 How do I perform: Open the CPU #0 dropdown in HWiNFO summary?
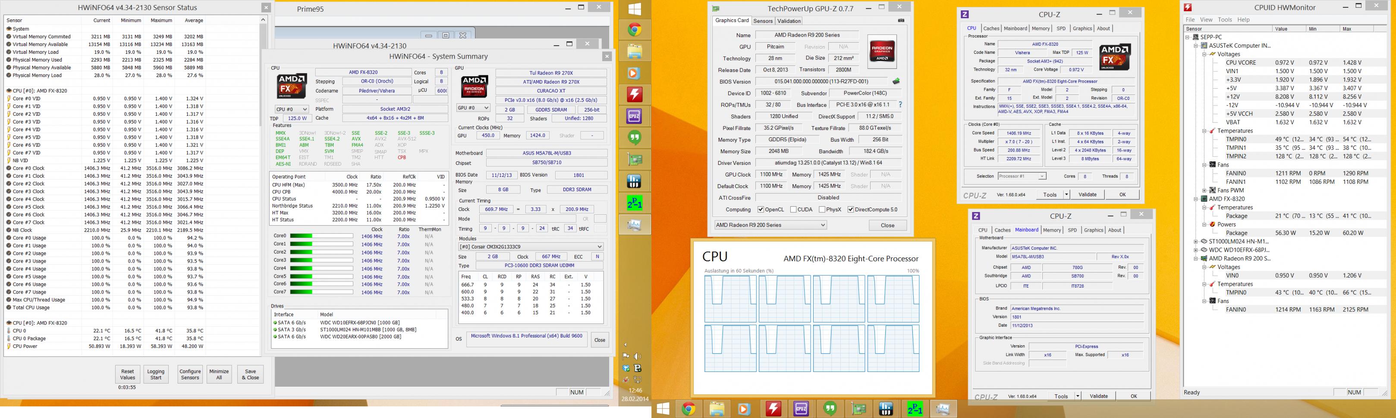(x=292, y=109)
